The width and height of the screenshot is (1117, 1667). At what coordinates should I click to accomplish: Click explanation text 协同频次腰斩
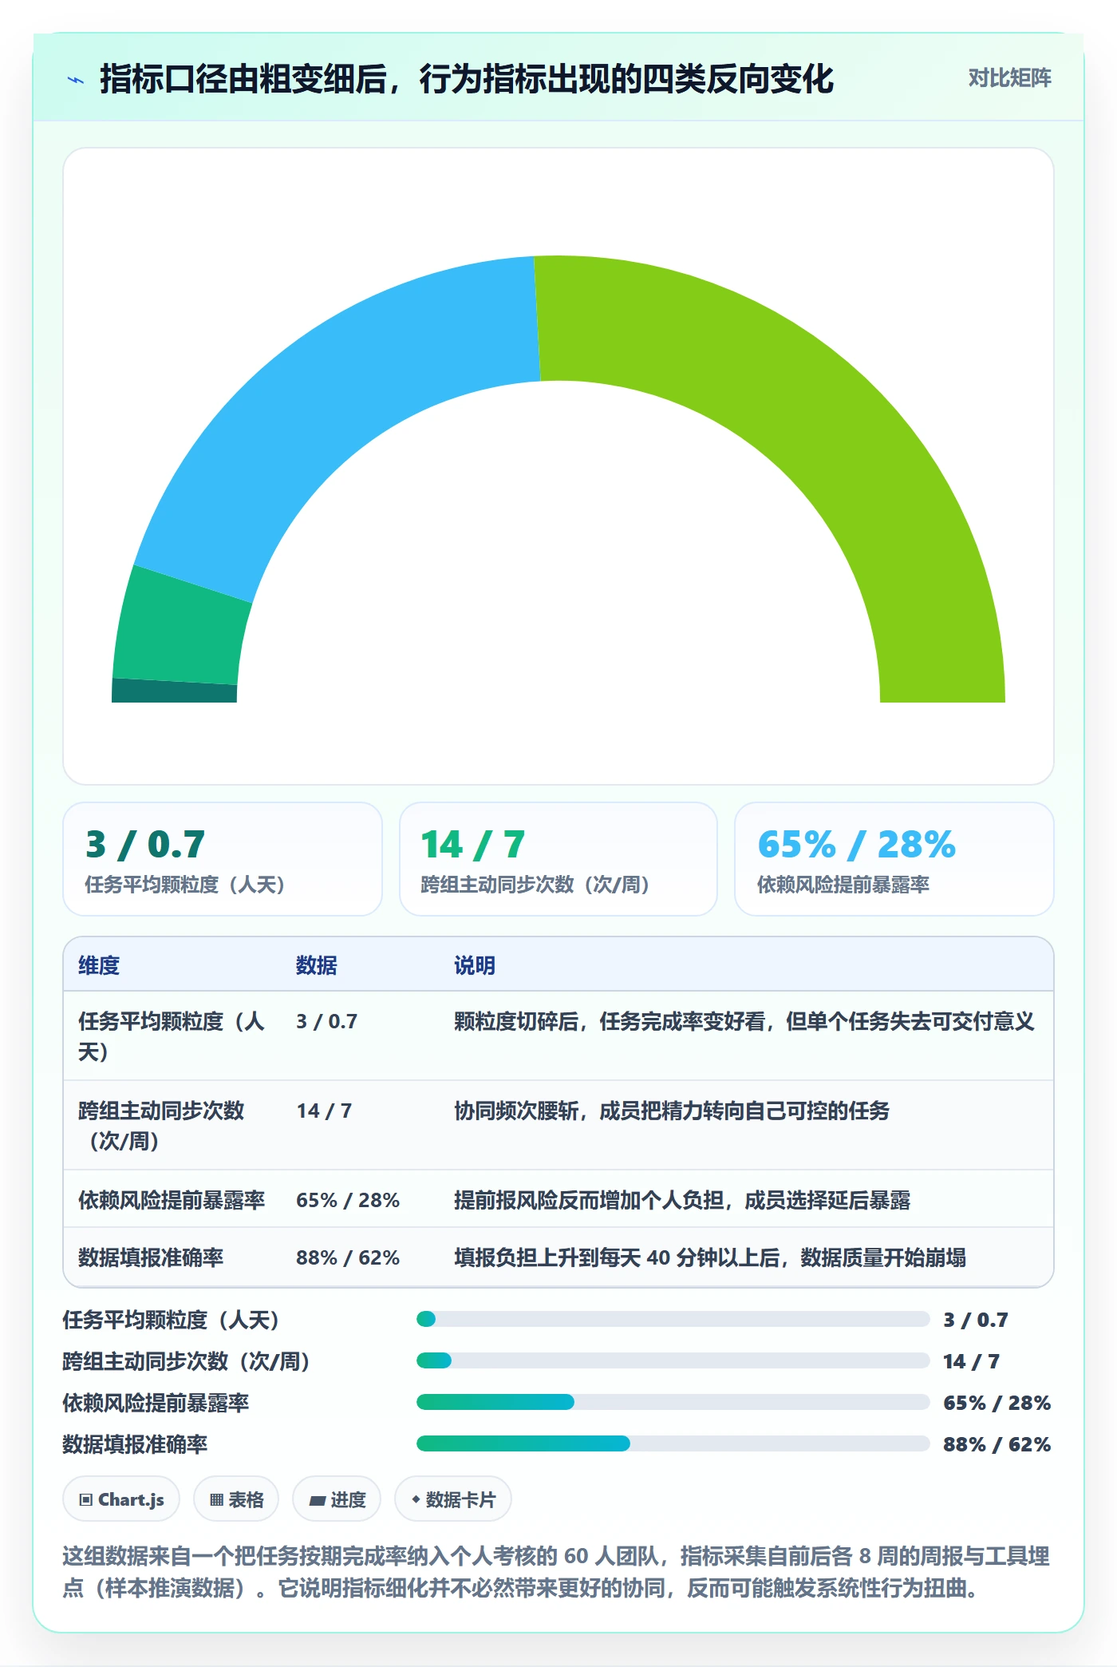(672, 1111)
